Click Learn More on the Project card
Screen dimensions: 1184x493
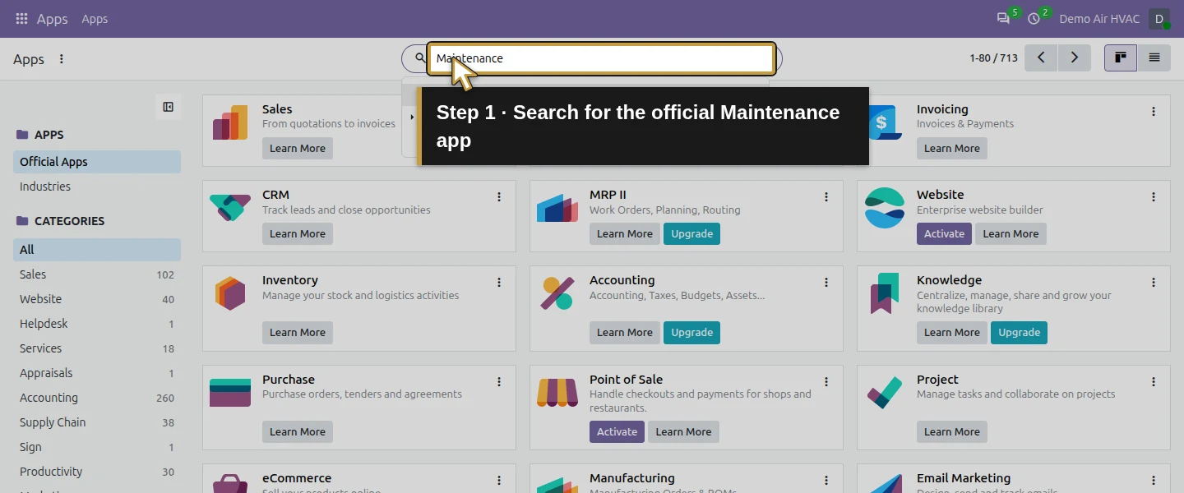[952, 432]
